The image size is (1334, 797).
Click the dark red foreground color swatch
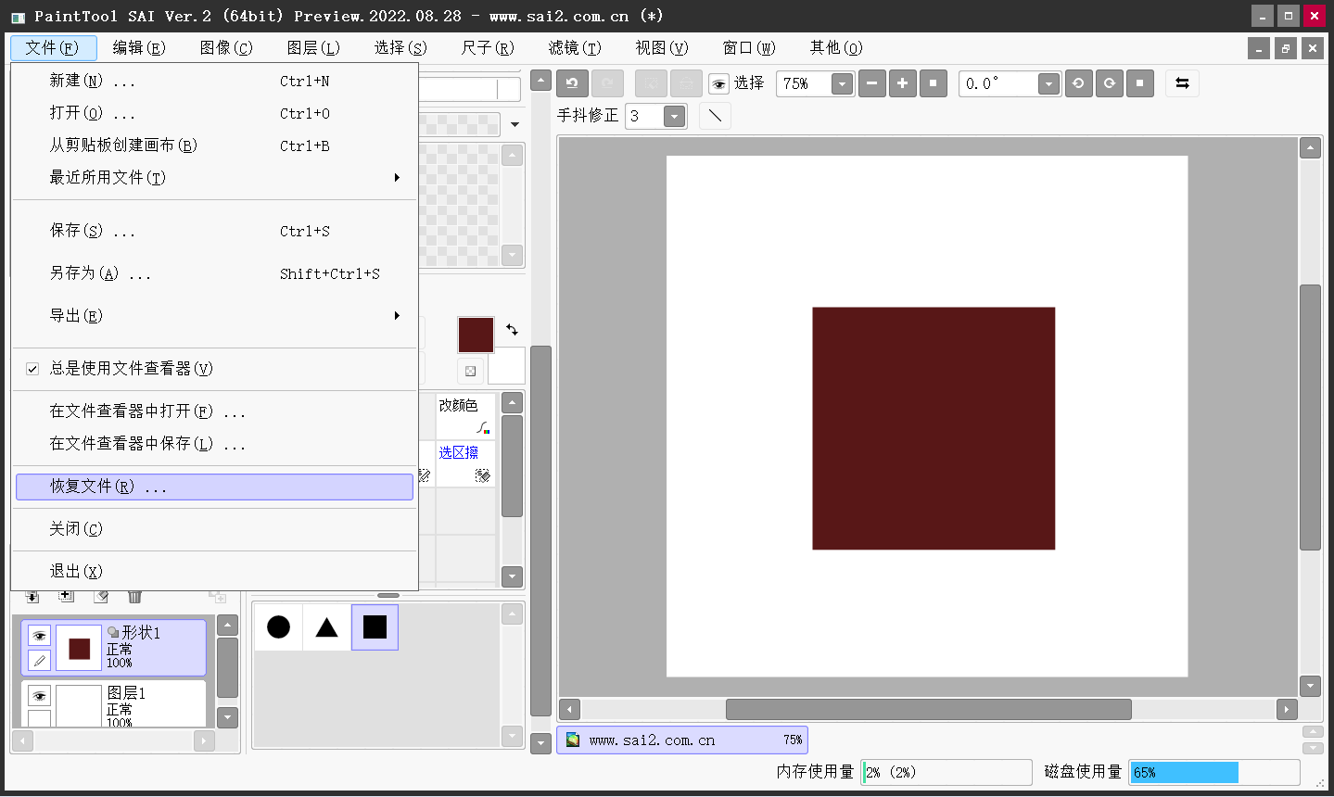pyautogui.click(x=476, y=335)
